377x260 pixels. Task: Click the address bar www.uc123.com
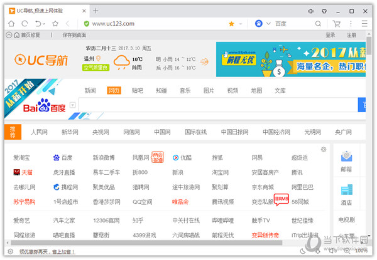(113, 24)
